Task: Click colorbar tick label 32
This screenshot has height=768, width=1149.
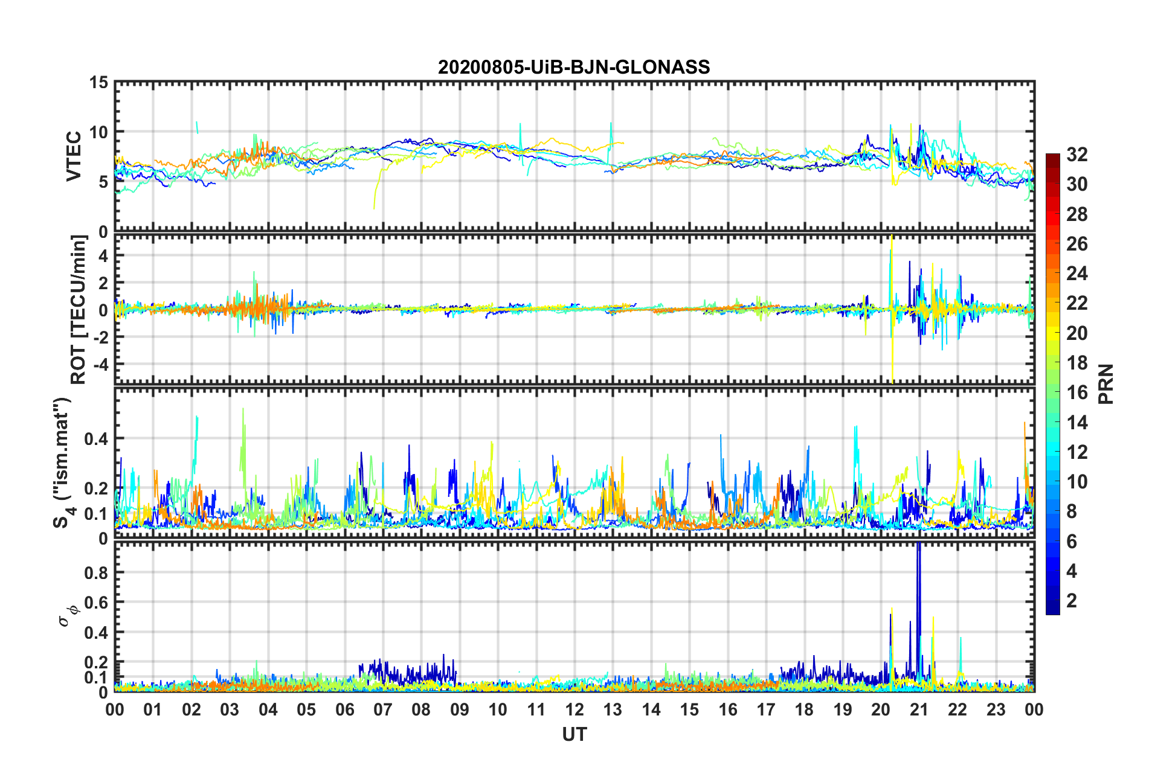Action: tap(1077, 155)
